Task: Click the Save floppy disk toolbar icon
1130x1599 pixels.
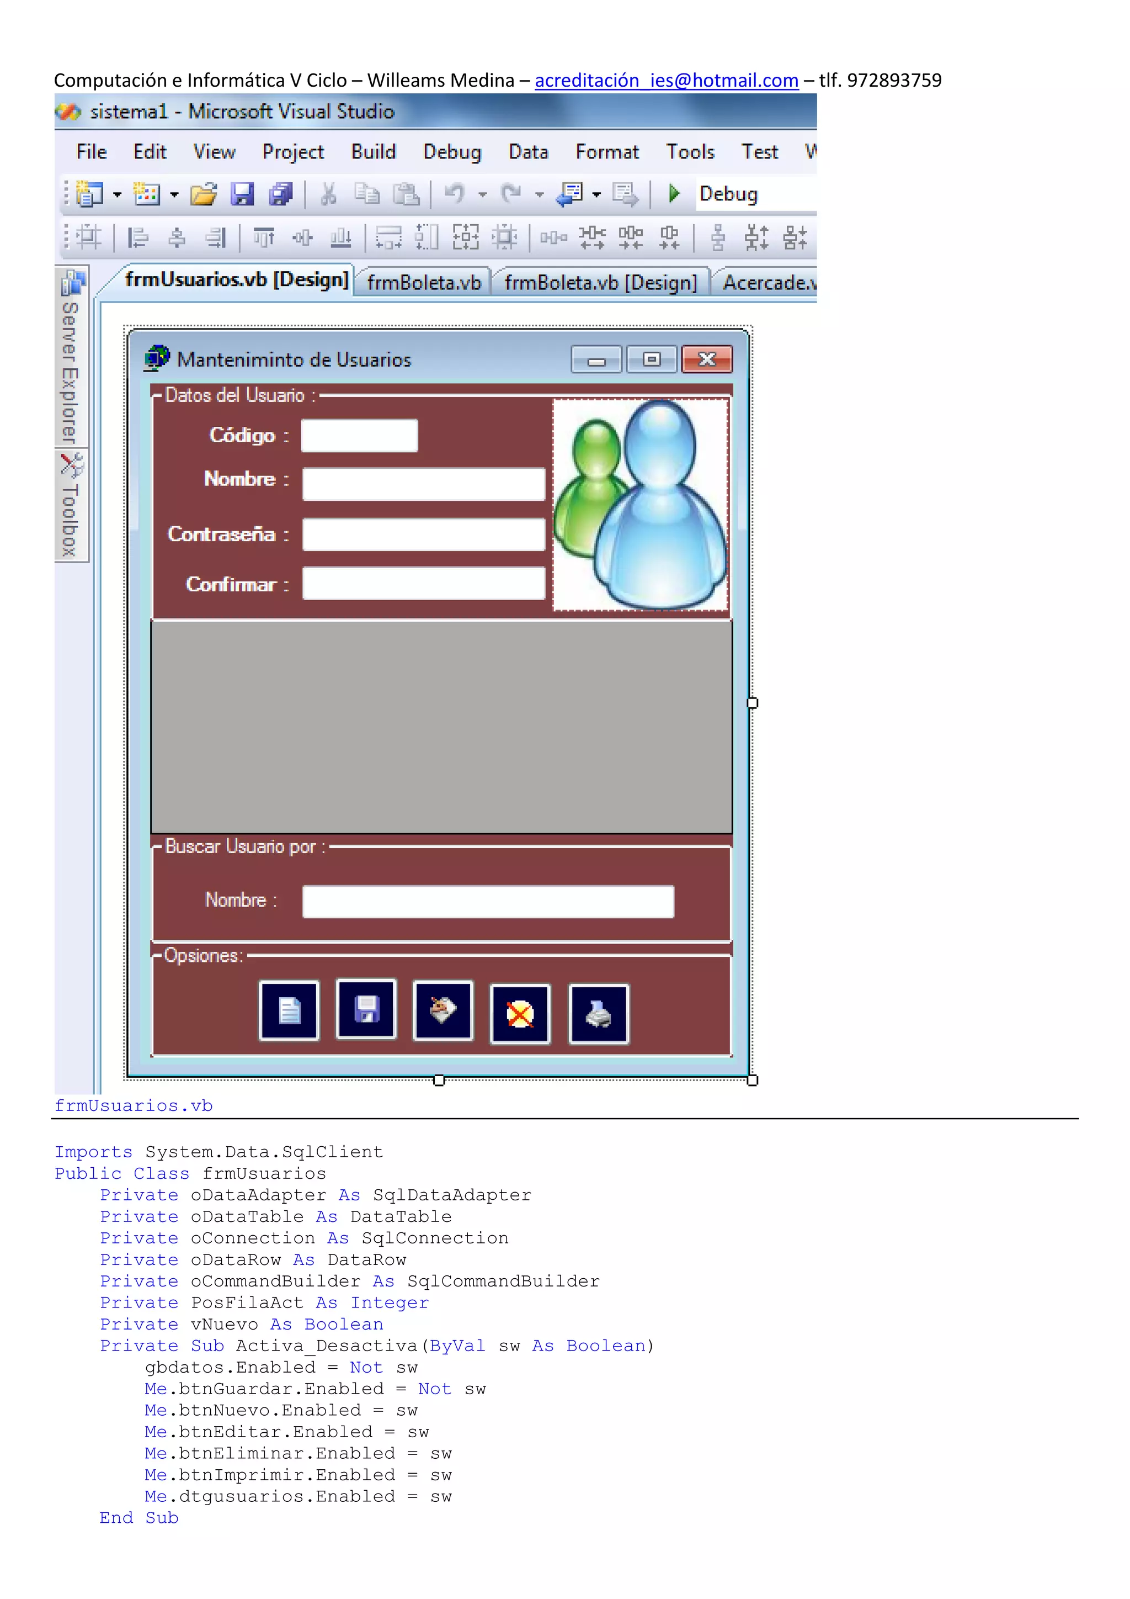Action: (242, 194)
